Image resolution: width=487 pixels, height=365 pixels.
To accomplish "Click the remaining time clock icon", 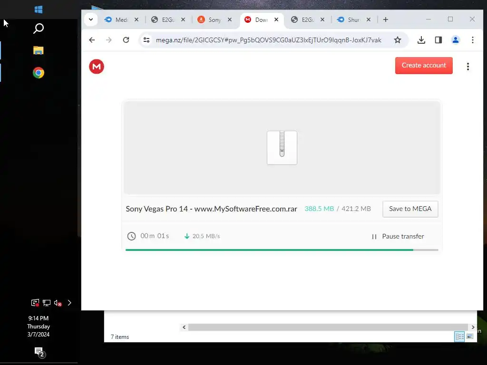I will [131, 236].
